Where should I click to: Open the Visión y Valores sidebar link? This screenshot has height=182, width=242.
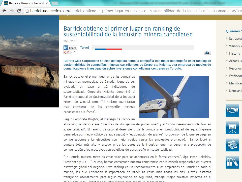click(x=235, y=46)
